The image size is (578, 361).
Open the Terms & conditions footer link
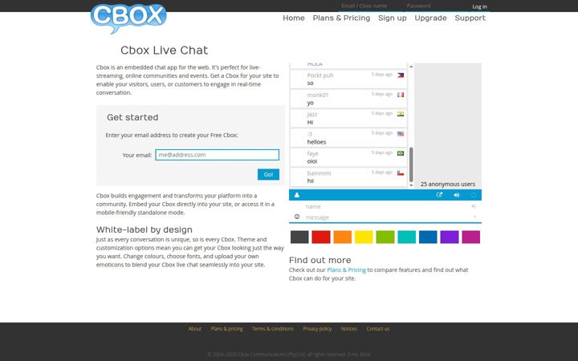[x=273, y=329]
